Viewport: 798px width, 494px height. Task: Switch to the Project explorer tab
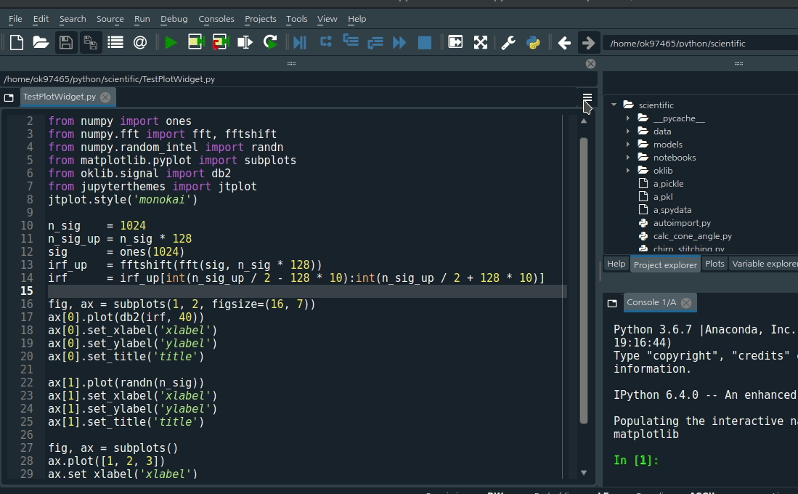tap(665, 264)
